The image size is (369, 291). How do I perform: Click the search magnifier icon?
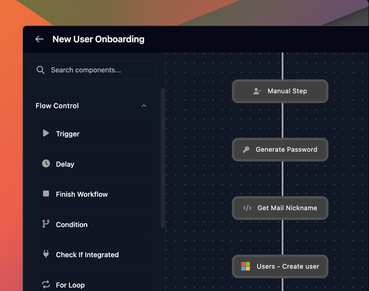tap(41, 70)
